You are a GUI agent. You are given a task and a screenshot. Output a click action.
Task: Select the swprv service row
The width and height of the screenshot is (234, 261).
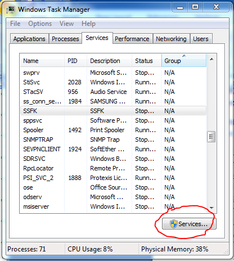point(113,73)
